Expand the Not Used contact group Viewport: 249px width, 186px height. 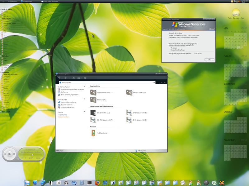point(1,112)
